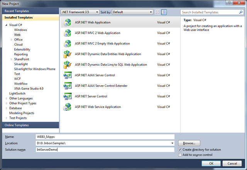The width and height of the screenshot is (247, 170).
Task: Expand the Other Languages tree node
Action: pos(7,98)
